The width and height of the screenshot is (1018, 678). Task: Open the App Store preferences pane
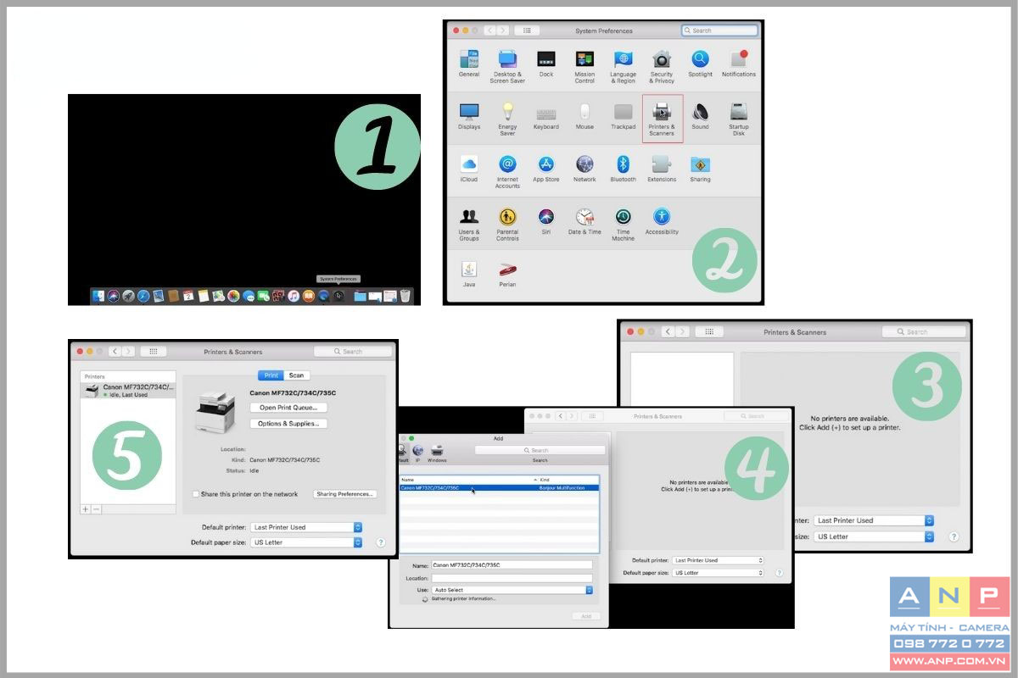(546, 169)
